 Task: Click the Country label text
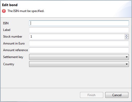(8, 64)
